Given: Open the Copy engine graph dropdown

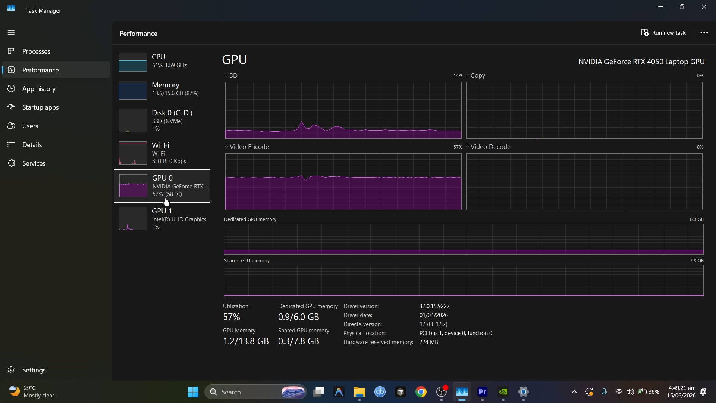Looking at the screenshot, I should tap(467, 75).
